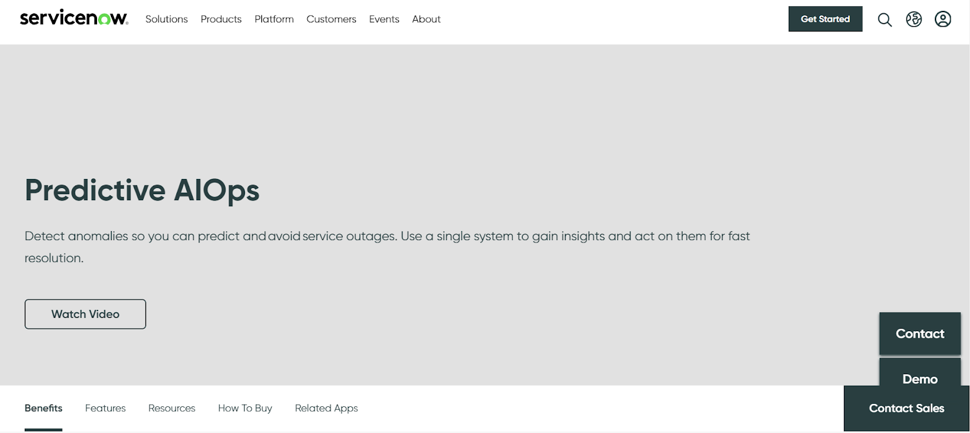This screenshot has height=433, width=970.
Task: Open the Customers menu
Action: click(332, 19)
